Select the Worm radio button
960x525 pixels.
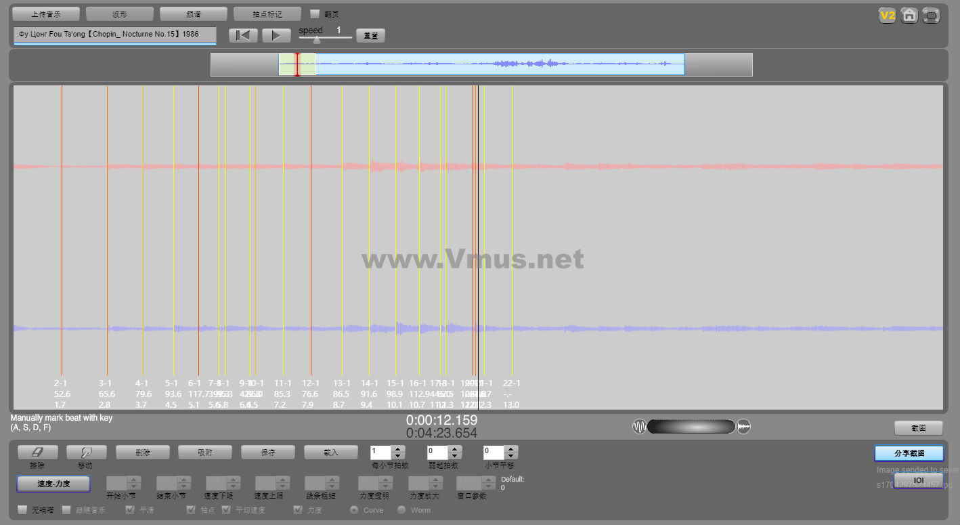(401, 510)
